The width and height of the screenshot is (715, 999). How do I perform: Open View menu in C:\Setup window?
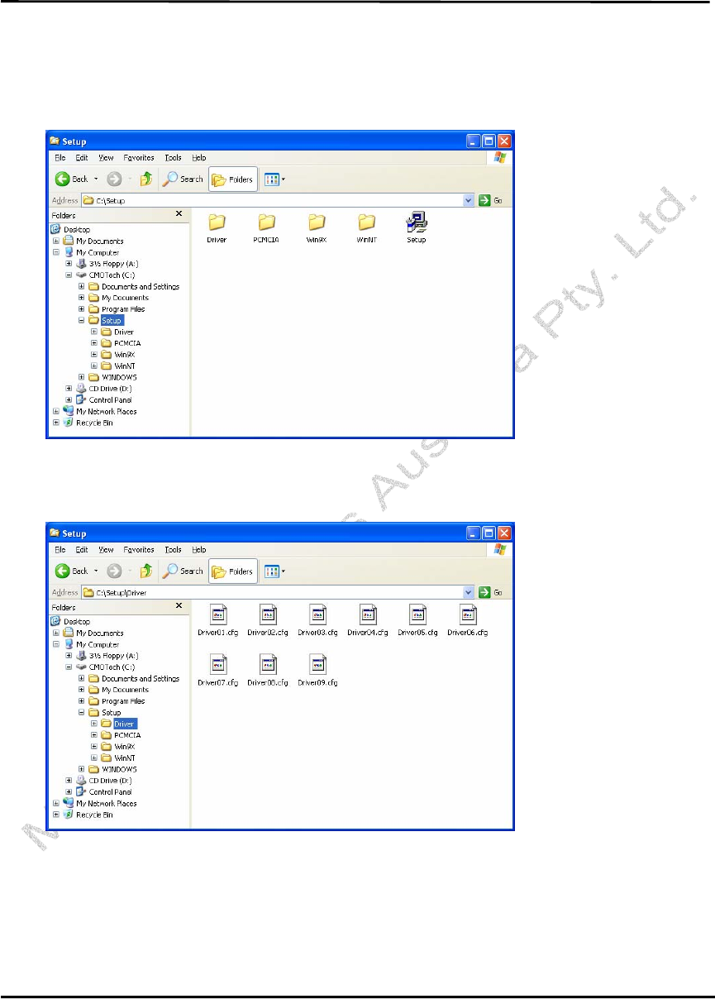click(106, 157)
